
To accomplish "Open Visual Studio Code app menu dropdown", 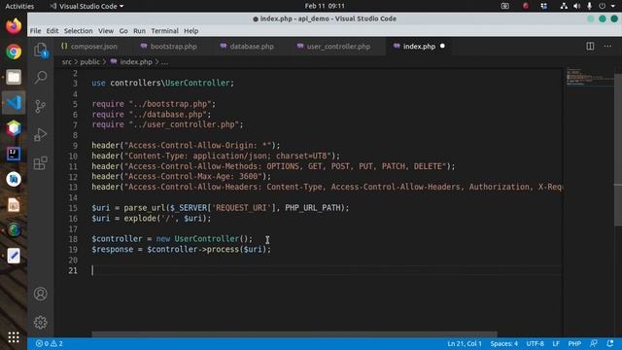I will (x=86, y=6).
